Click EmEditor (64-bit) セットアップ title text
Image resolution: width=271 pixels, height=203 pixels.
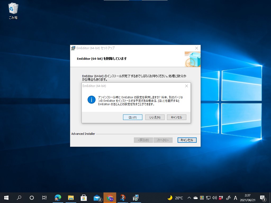95,48
